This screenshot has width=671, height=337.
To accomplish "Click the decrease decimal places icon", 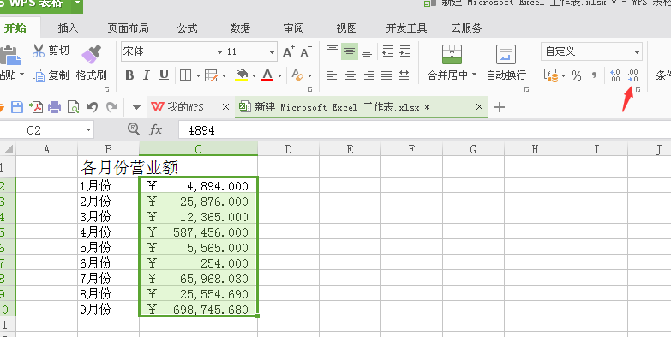I will [x=632, y=75].
